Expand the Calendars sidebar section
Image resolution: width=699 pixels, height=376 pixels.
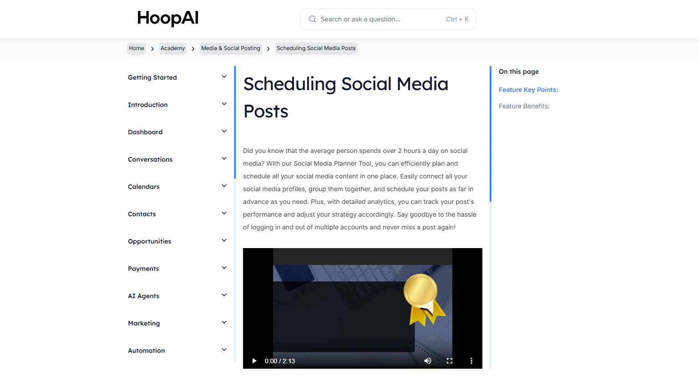tap(223, 186)
